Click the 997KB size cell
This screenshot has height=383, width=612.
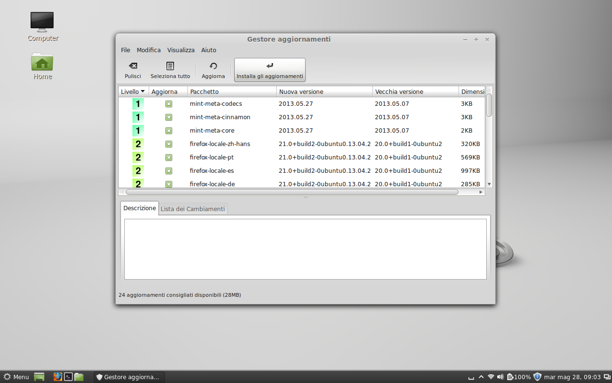point(470,171)
